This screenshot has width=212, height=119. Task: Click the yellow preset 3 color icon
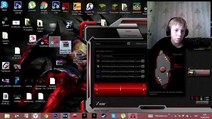(98, 66)
